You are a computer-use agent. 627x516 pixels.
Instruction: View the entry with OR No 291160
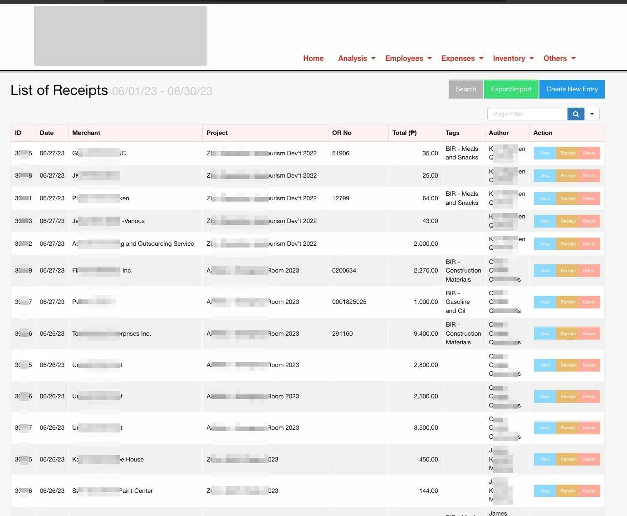coord(545,334)
